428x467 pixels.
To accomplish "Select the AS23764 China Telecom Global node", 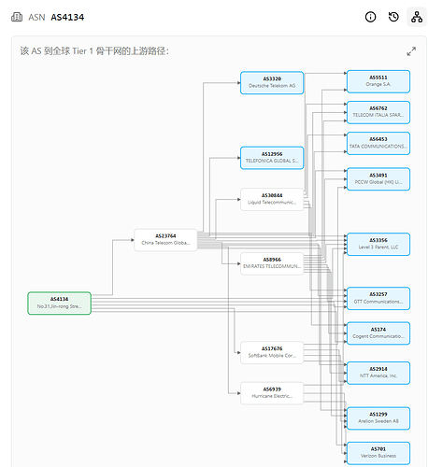I will (165, 240).
